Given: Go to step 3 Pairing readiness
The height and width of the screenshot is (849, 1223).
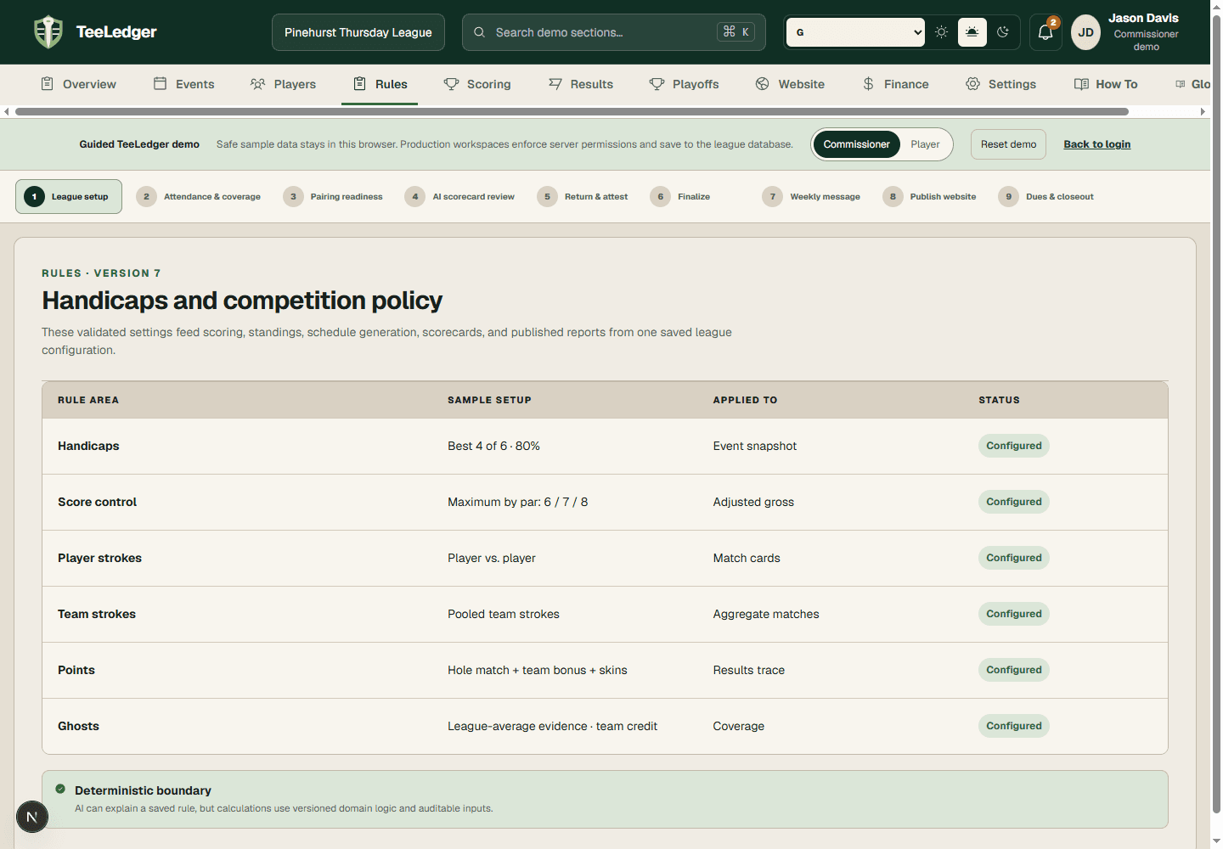Looking at the screenshot, I should tap(333, 196).
